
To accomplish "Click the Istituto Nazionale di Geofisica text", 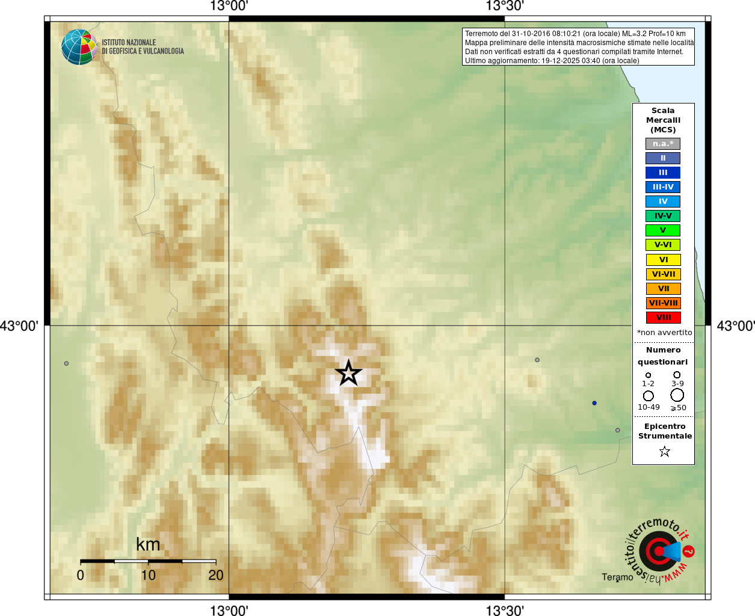I will click(x=143, y=47).
